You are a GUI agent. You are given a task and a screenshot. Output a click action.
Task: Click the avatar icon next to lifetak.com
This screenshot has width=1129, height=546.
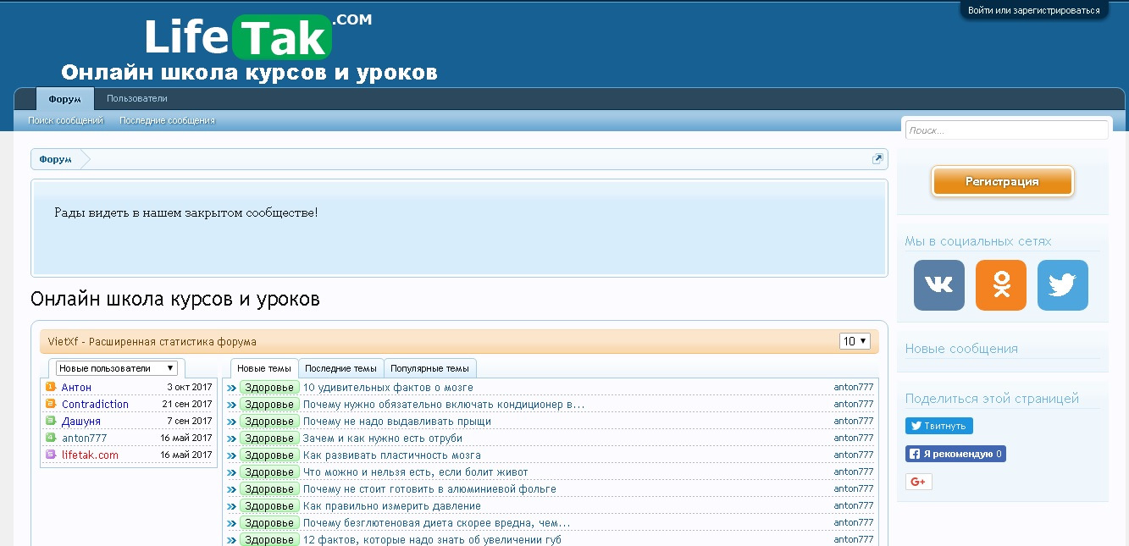point(51,455)
